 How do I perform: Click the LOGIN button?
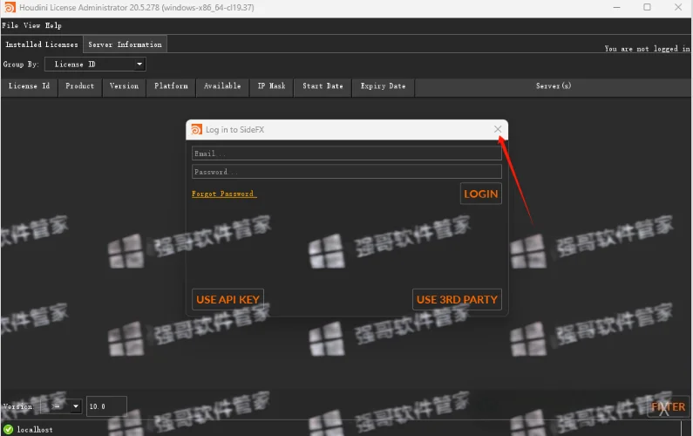(480, 194)
